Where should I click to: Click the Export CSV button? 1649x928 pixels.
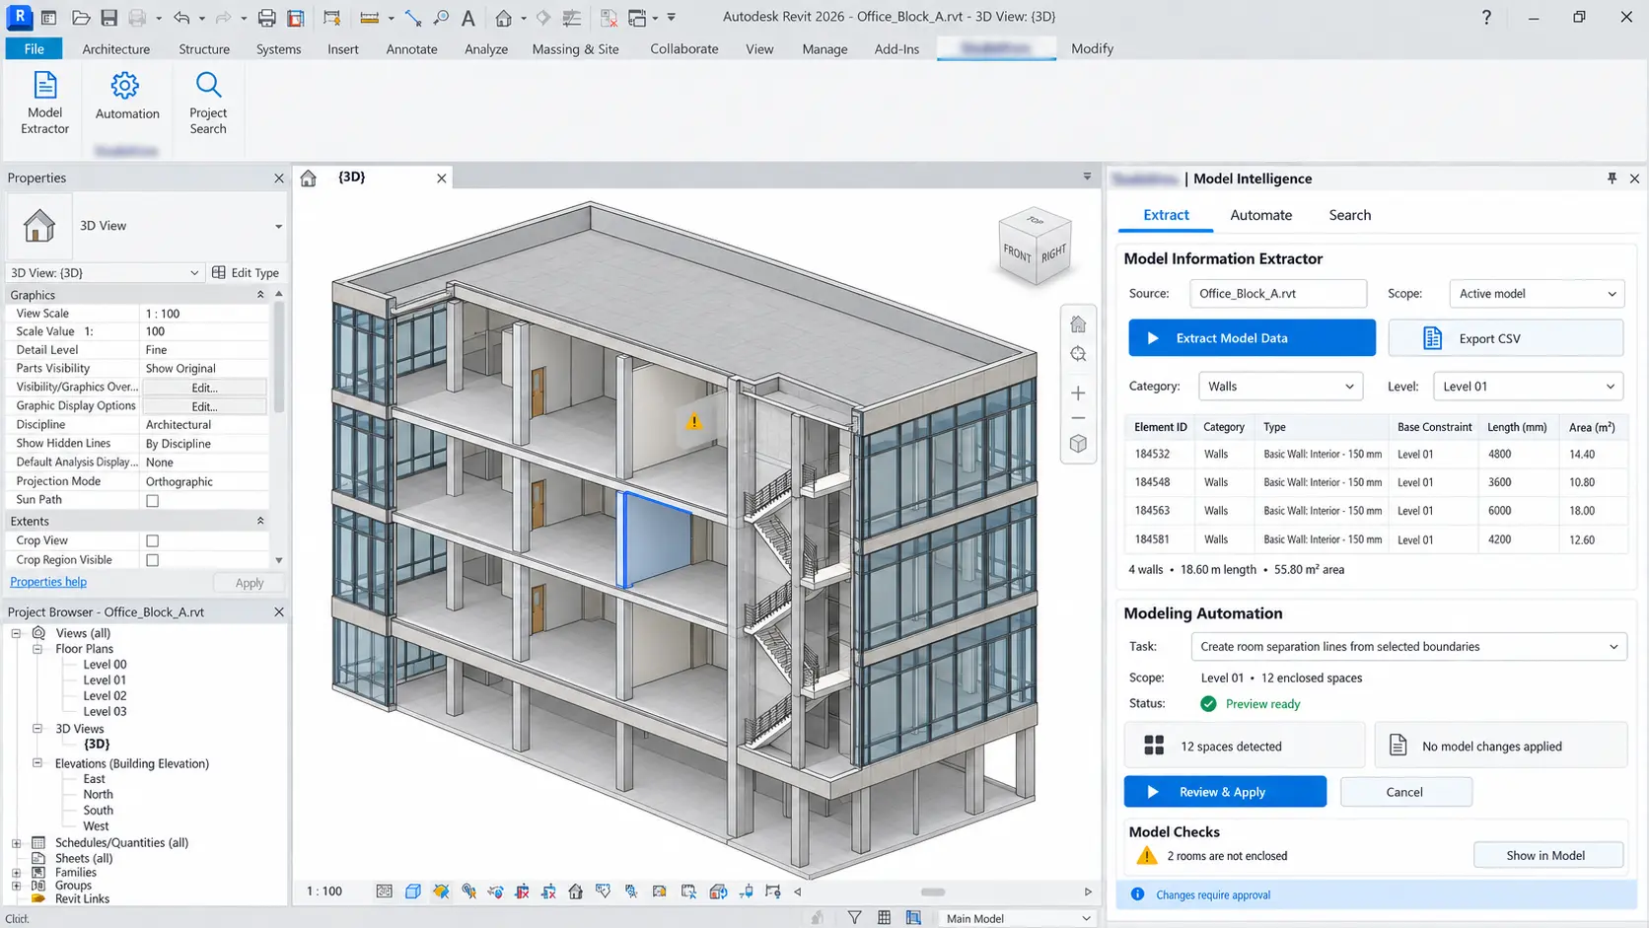coord(1505,338)
